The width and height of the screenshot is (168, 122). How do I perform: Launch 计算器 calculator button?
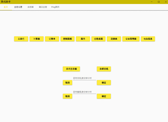[x=36, y=39]
